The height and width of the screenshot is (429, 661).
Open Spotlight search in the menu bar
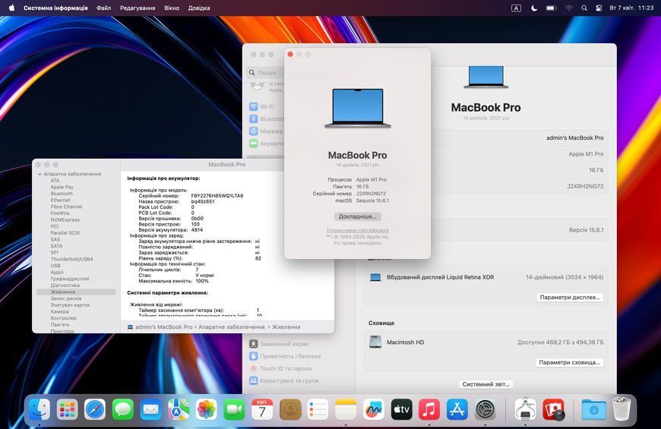pyautogui.click(x=584, y=8)
